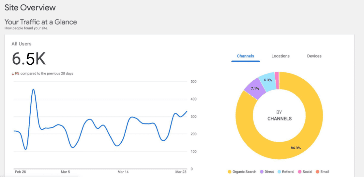Click compared to the previous 28 days text
Viewport: 364px width, 177px height.
point(47,73)
